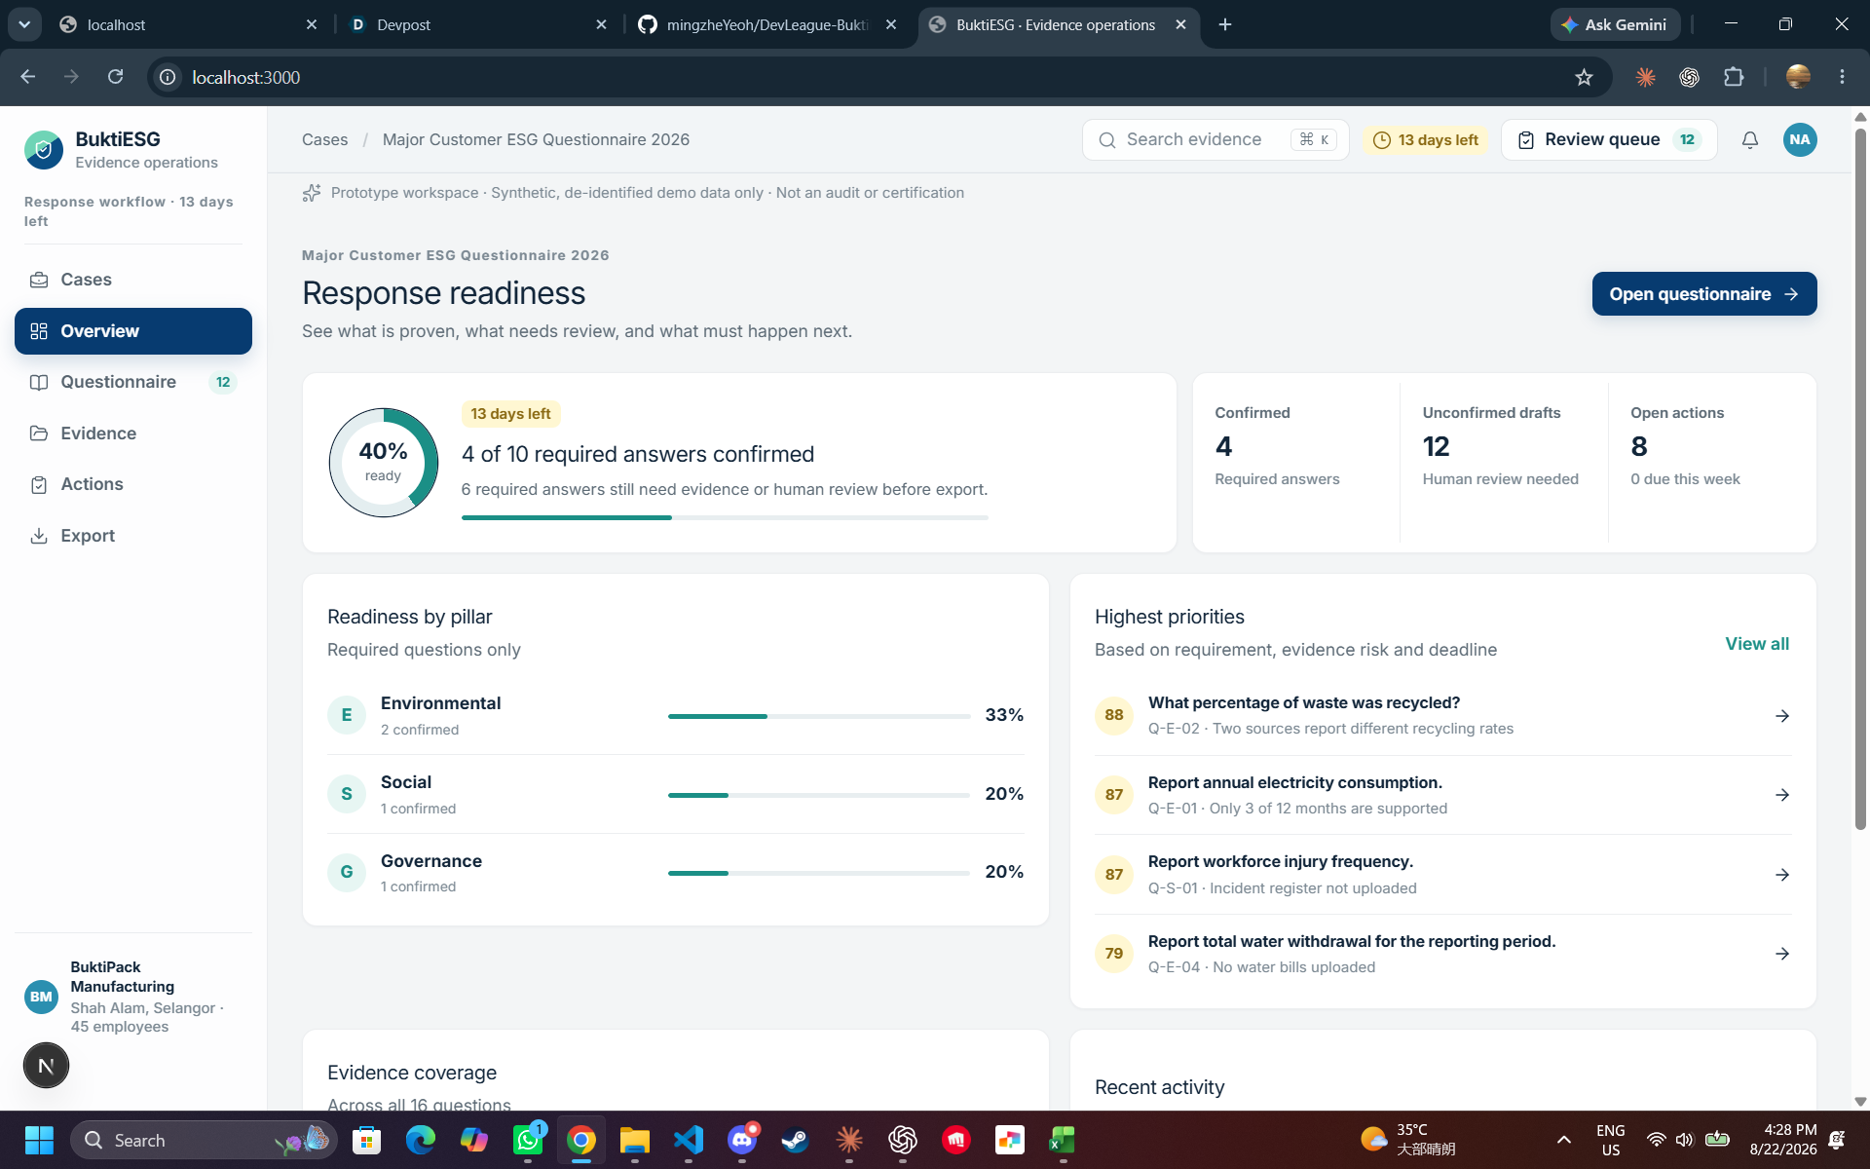
Task: Open Actions in sidebar
Action: 133,484
